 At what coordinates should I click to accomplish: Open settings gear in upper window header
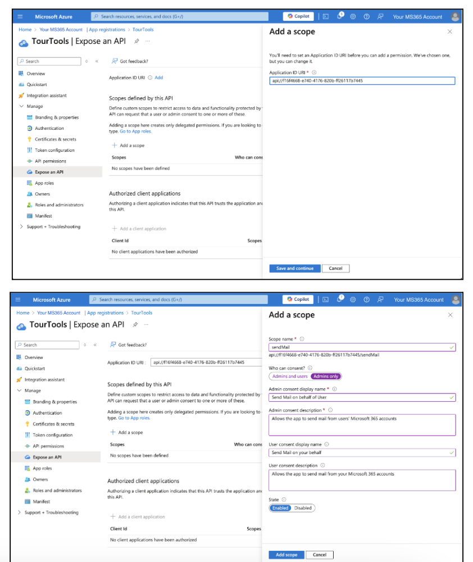pyautogui.click(x=353, y=16)
